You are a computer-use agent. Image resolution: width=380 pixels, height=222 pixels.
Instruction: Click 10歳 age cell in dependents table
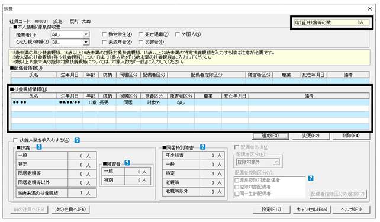(91, 102)
